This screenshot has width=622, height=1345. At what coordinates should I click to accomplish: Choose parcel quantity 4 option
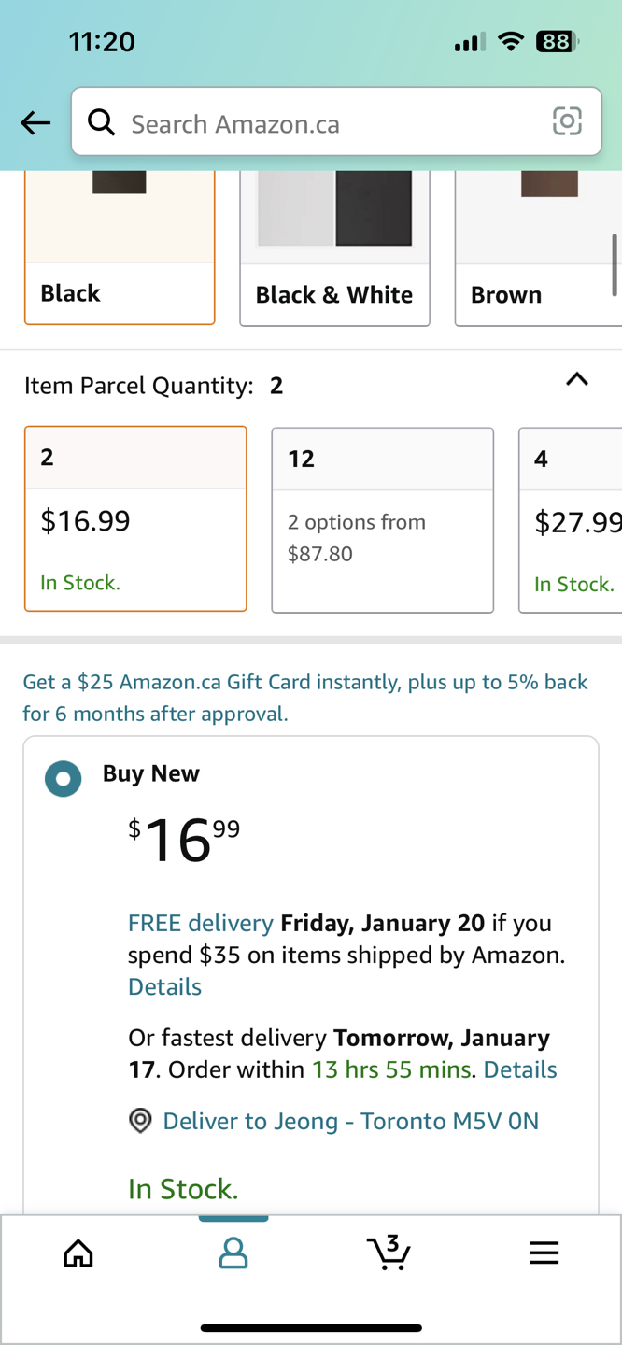[x=570, y=520]
